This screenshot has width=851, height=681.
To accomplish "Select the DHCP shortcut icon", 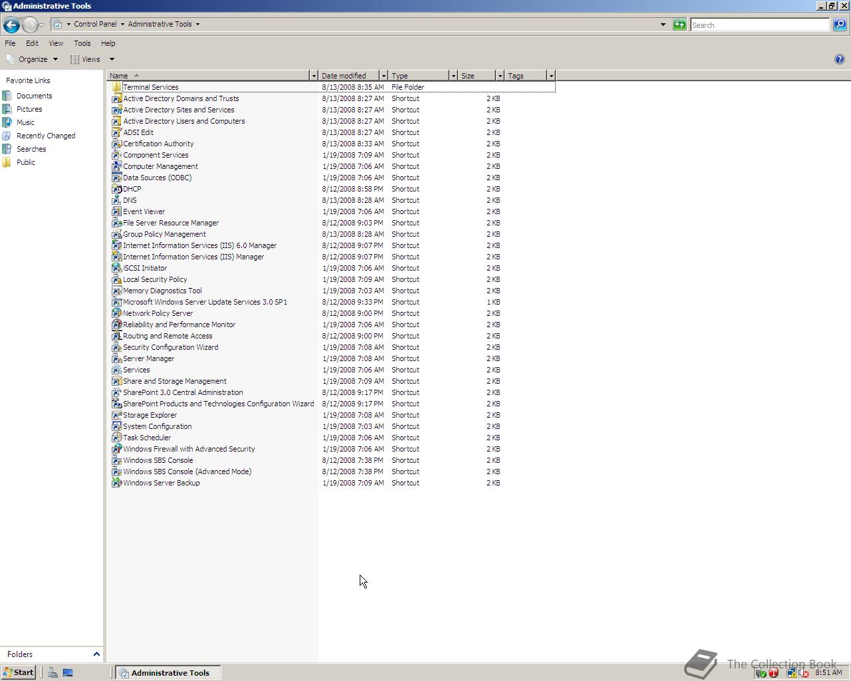I will tap(116, 189).
